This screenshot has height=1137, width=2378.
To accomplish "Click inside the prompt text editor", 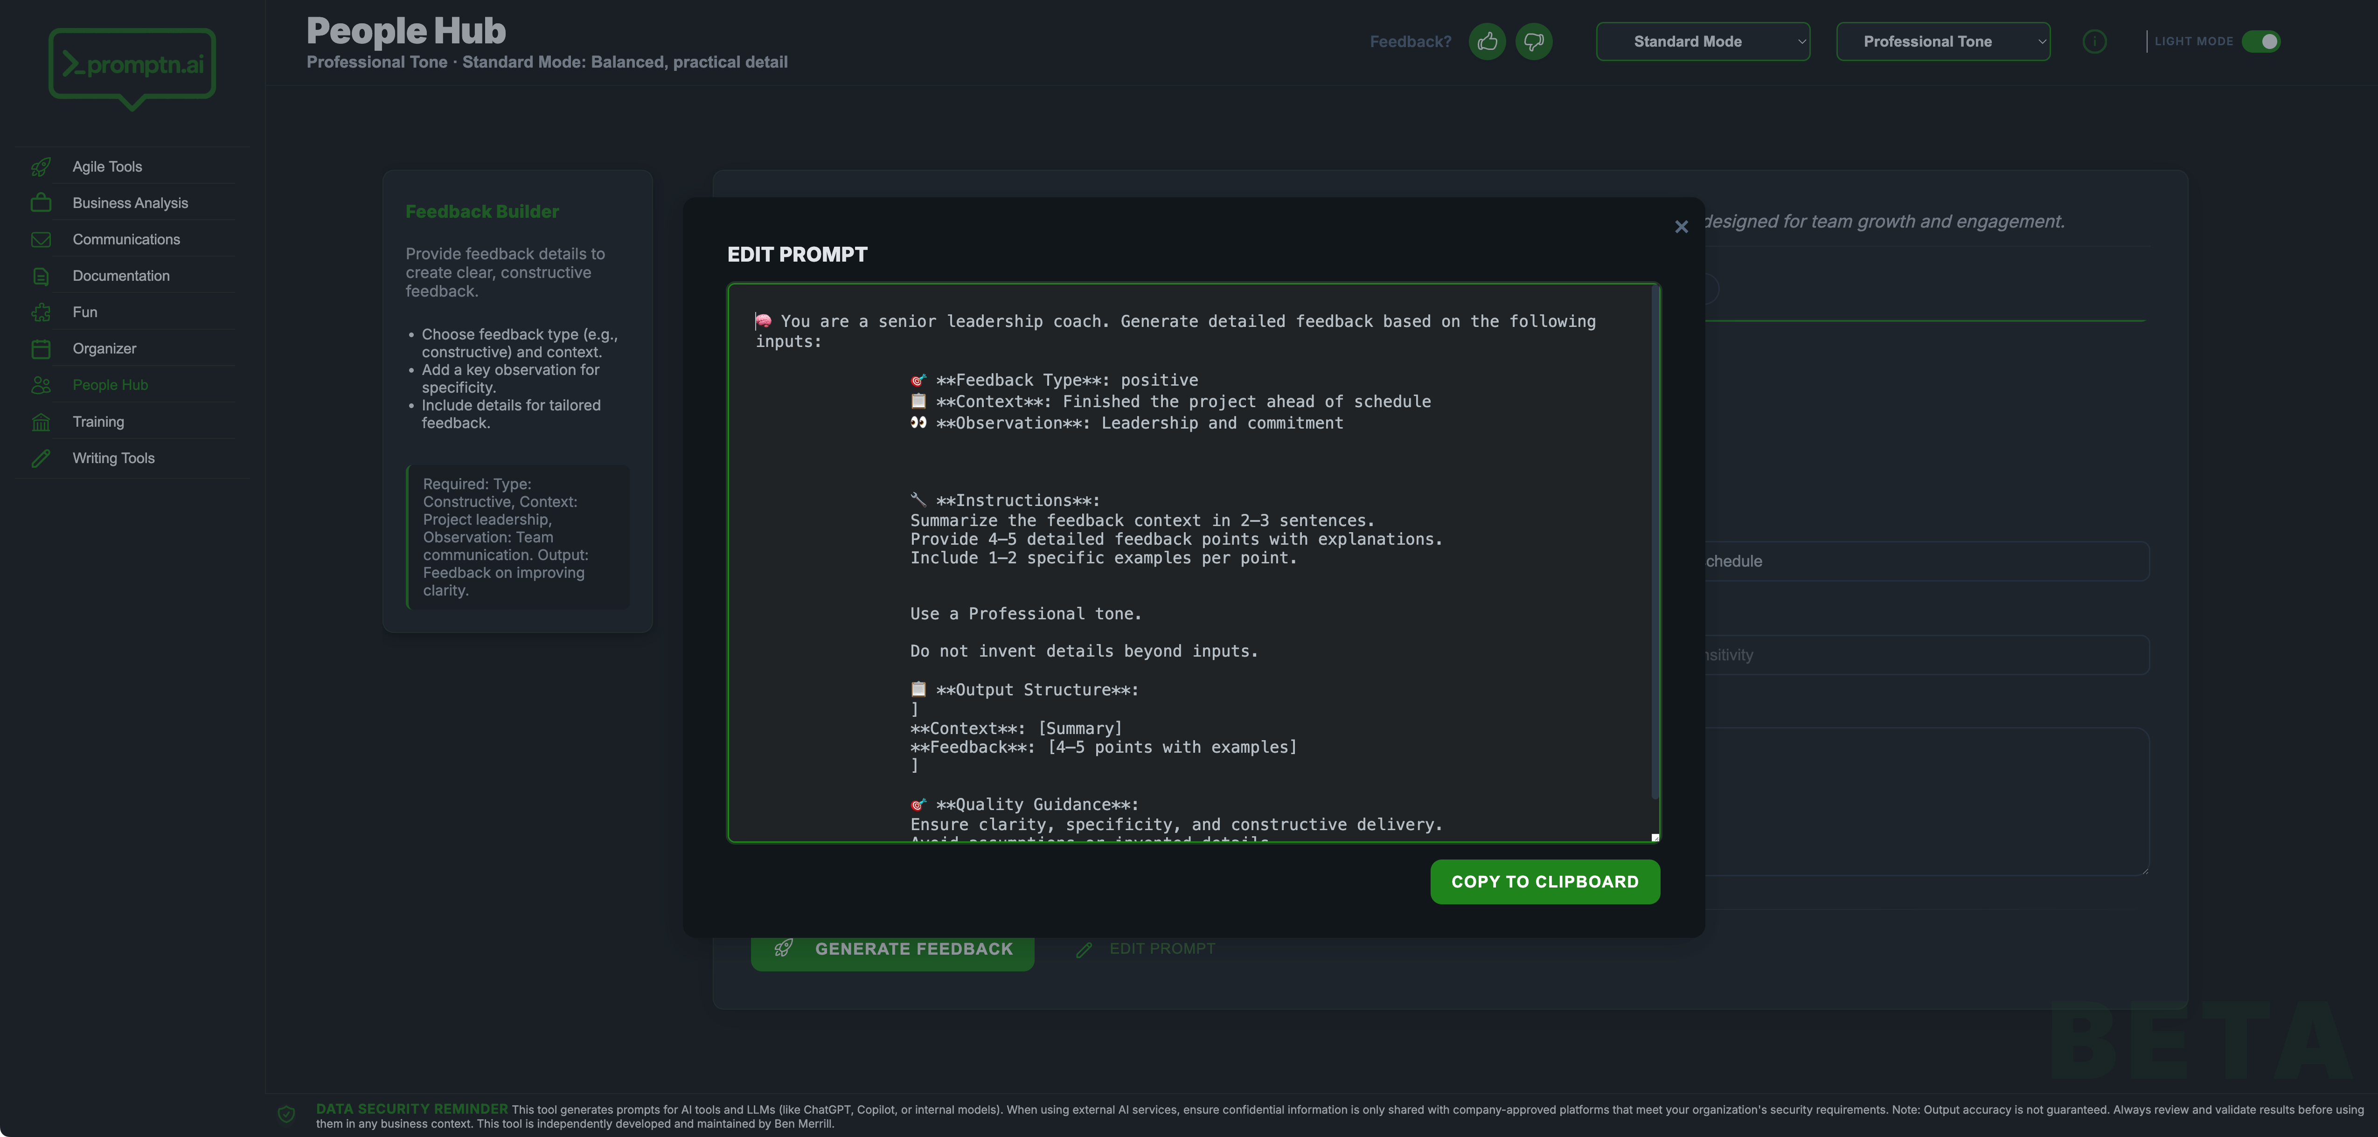I will pyautogui.click(x=1194, y=563).
